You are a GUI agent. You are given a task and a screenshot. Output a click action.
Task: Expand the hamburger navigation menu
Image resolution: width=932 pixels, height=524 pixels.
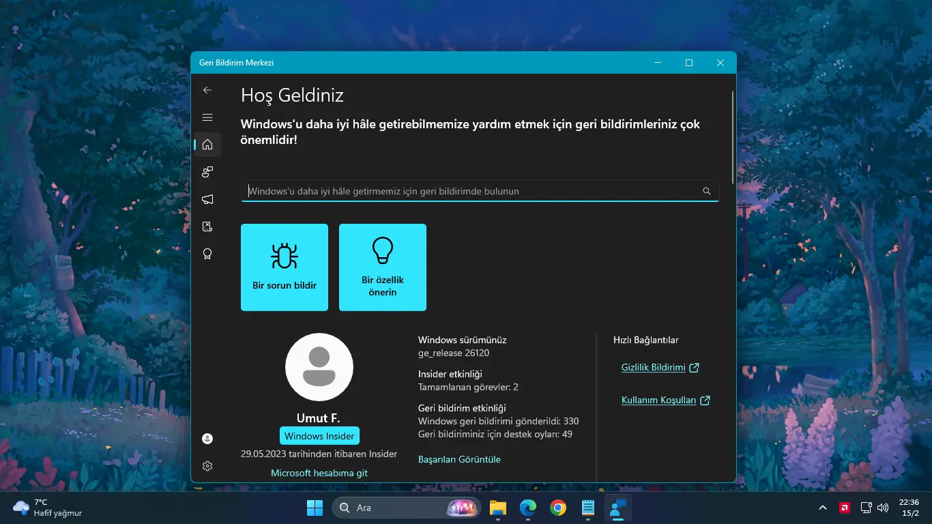(x=207, y=117)
